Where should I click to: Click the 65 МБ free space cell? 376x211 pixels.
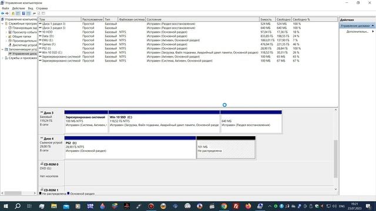click(x=281, y=56)
